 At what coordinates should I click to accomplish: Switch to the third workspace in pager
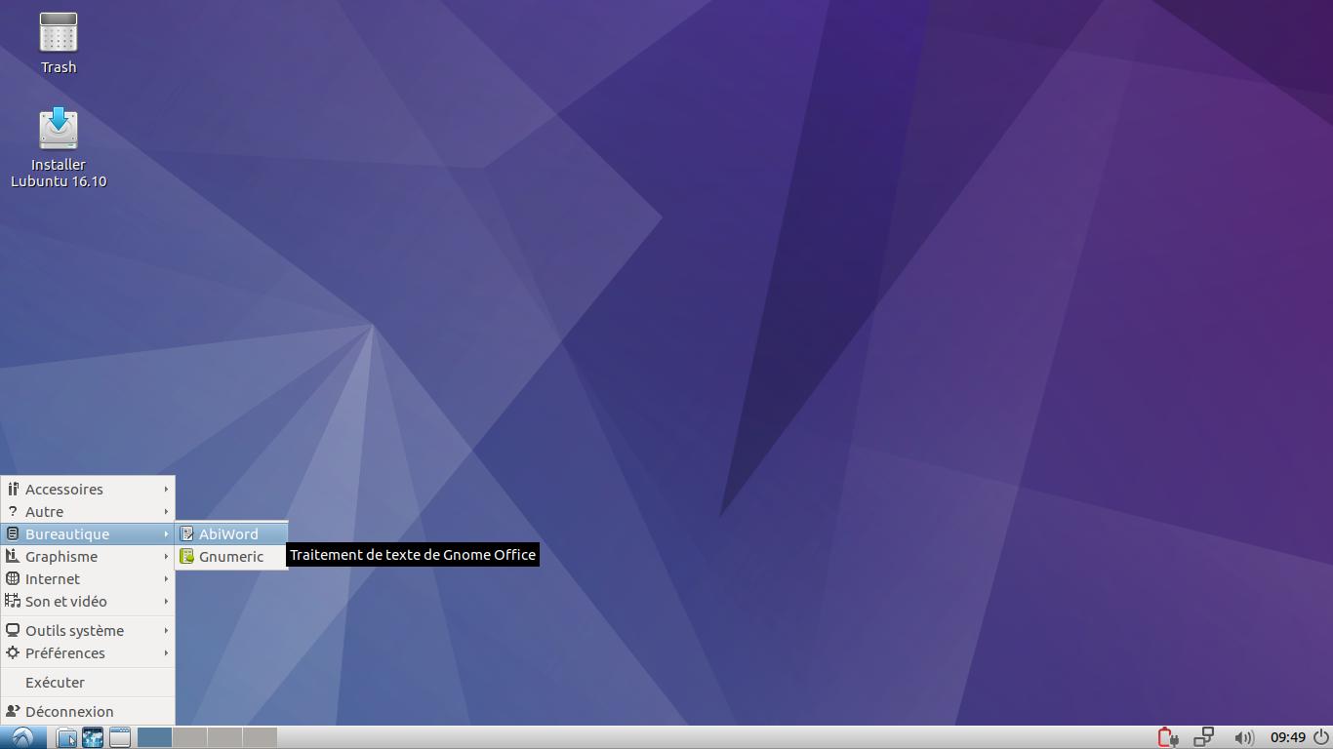(x=224, y=737)
